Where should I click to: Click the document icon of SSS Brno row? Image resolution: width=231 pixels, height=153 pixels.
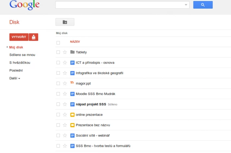pyautogui.click(x=72, y=146)
